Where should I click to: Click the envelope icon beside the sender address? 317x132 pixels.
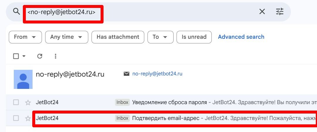[x=126, y=74]
